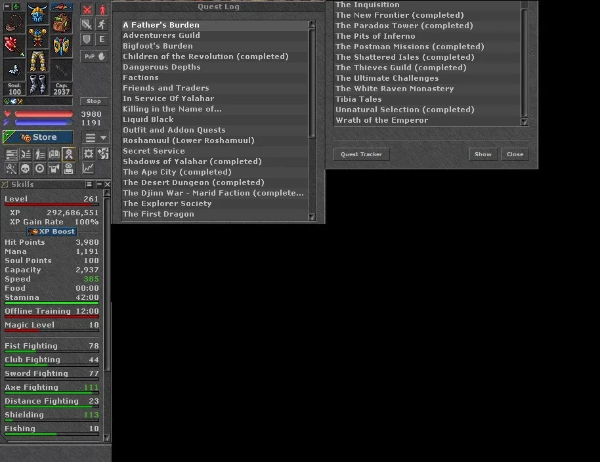
Task: Select Killing in the Name of... quest
Action: (x=215, y=109)
